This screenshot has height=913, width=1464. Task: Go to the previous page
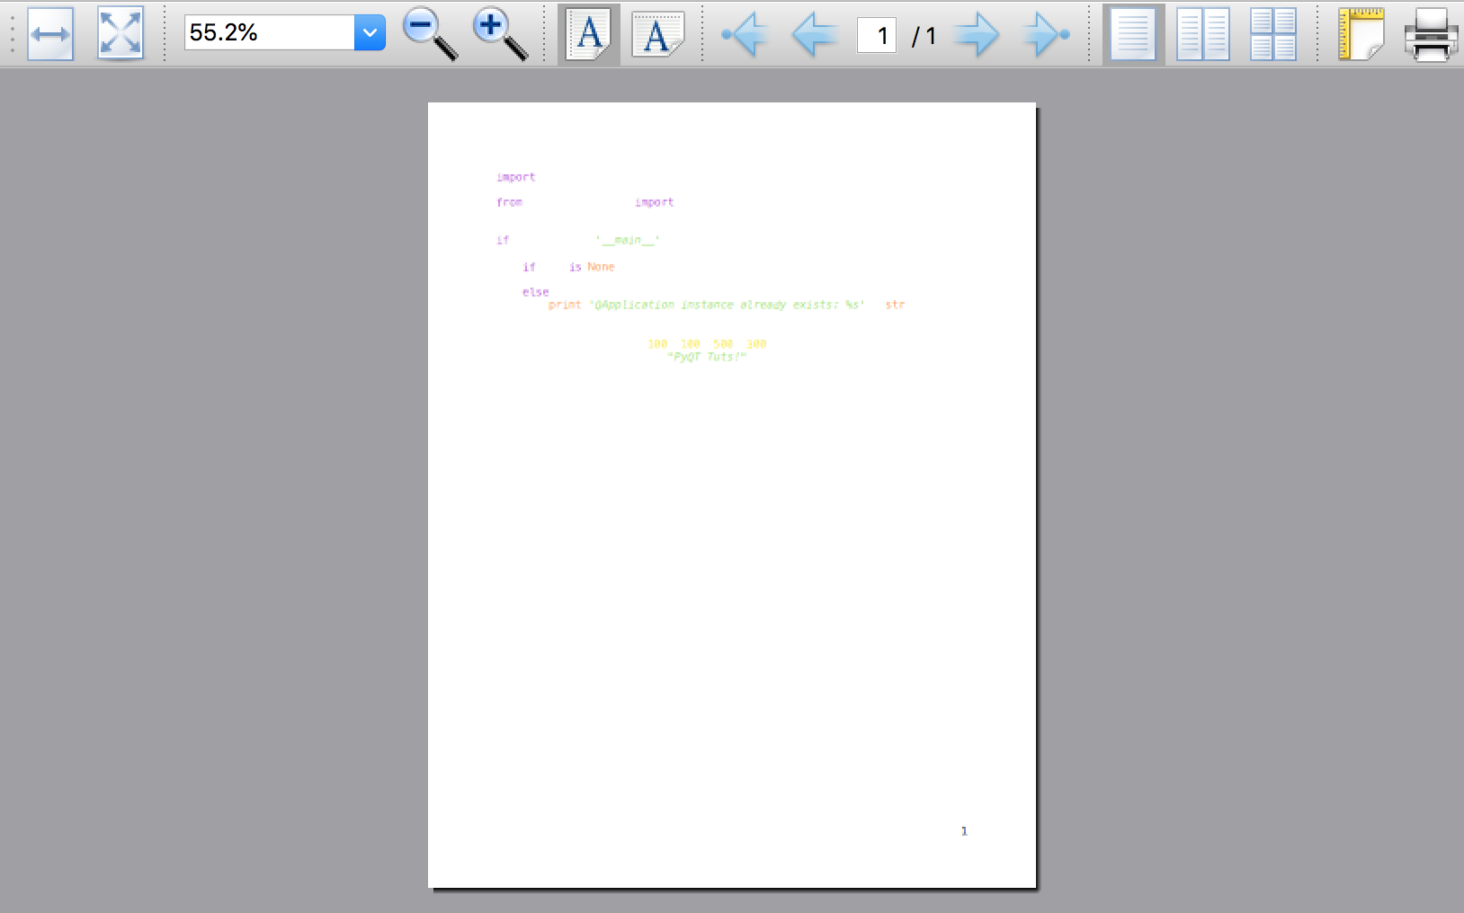(x=814, y=35)
